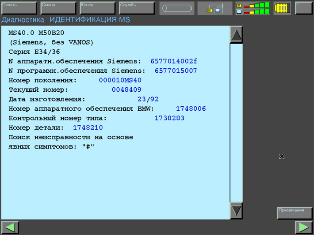This screenshot has width=314, height=235.
Task: Click the (Siemens, без VANOS) line
Action: pyautogui.click(x=51, y=42)
